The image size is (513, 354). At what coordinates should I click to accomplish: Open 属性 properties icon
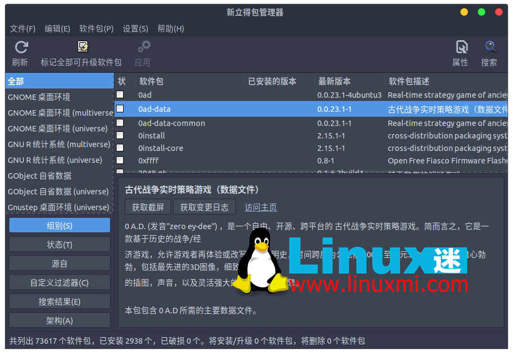461,47
